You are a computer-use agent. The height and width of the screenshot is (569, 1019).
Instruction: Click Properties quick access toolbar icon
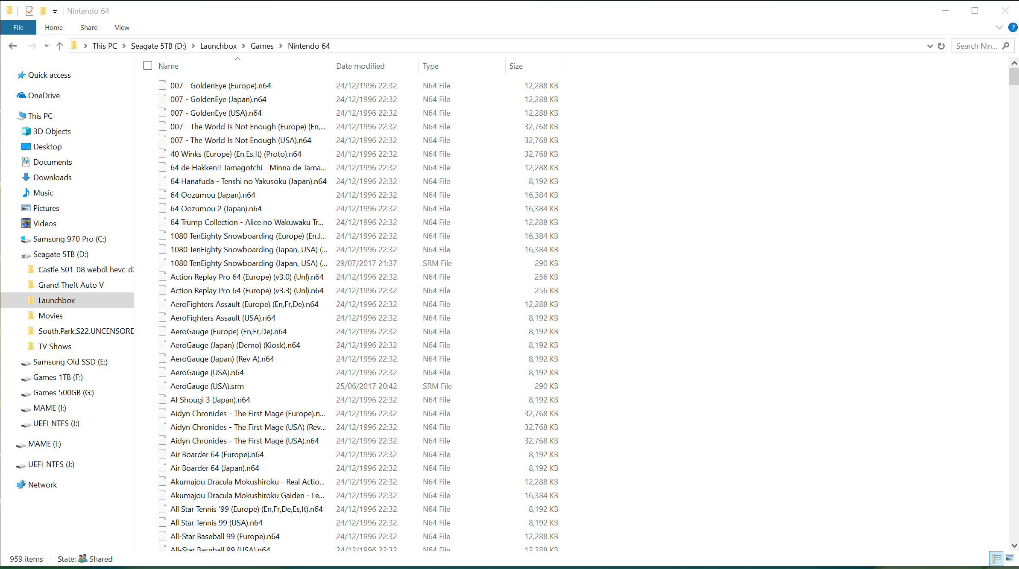pos(29,11)
